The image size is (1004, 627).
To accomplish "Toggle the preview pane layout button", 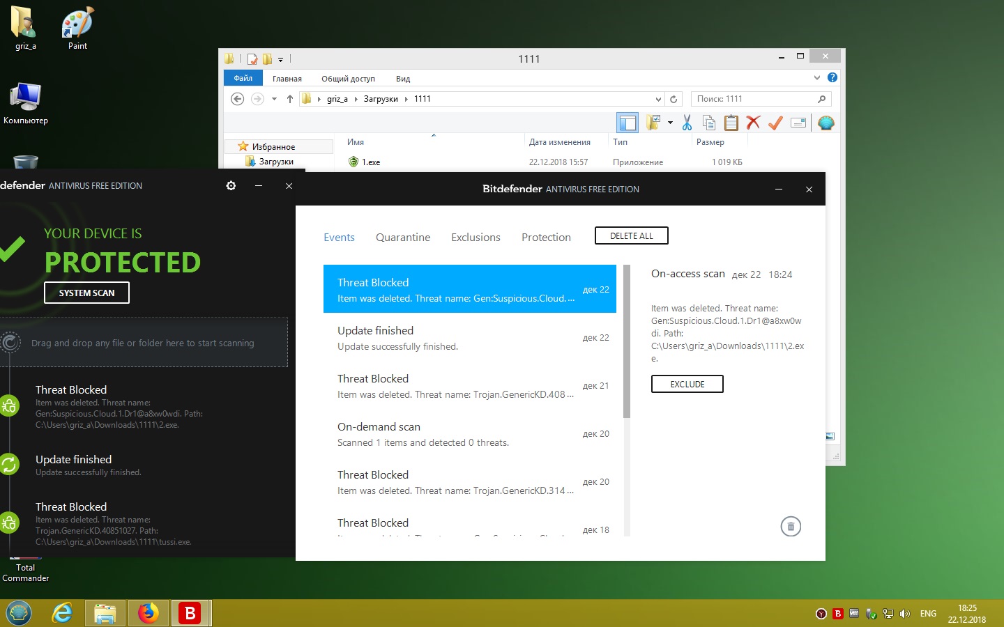I will tap(627, 123).
